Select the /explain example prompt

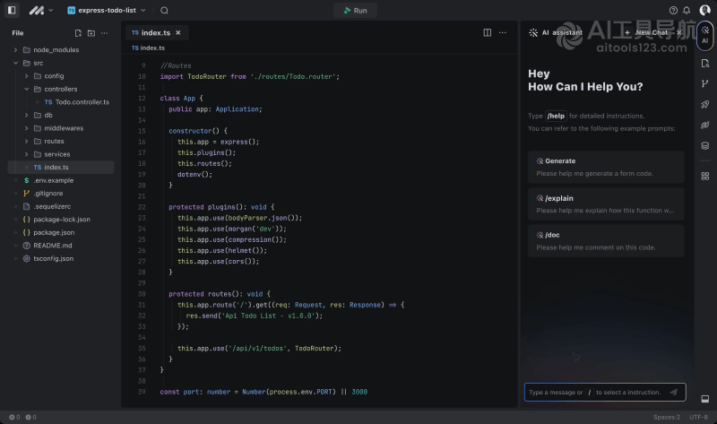pos(606,204)
